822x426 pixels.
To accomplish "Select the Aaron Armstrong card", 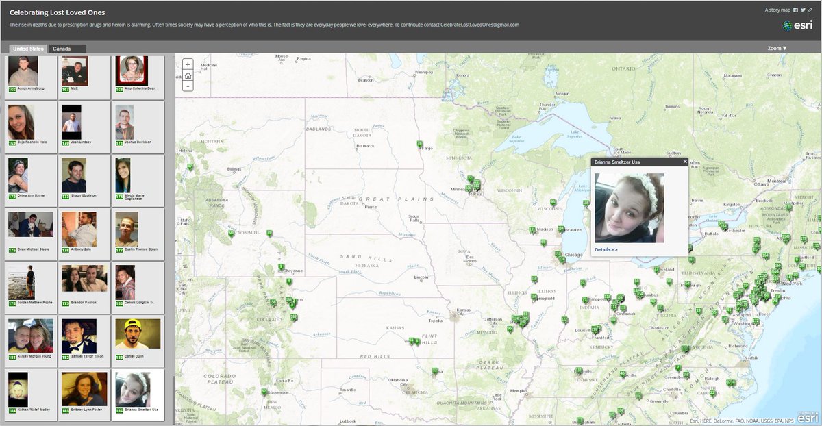I will [x=31, y=77].
